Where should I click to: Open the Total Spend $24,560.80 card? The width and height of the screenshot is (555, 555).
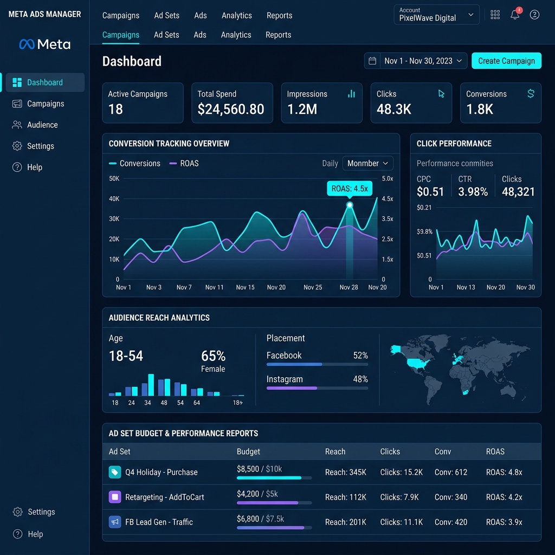point(232,103)
